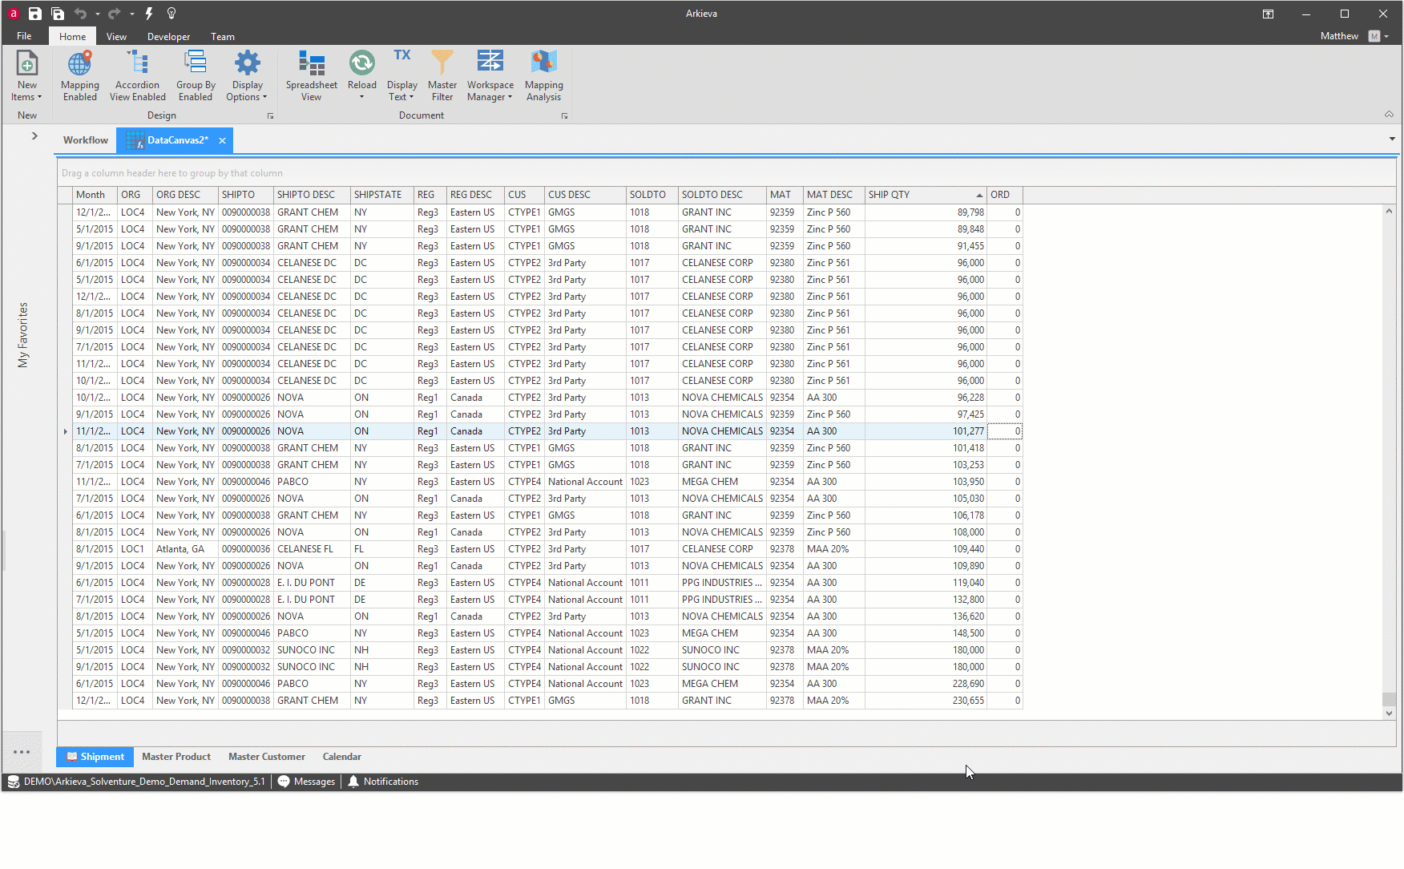Click the Redo arrow icon
Screen dimensions: 1404x869
coord(114,14)
